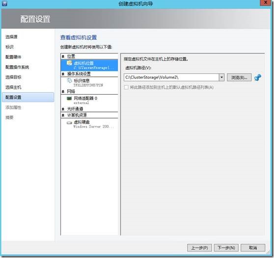Viewport: 274px width, 258px height.
Task: Click the 'Windows Server 200...' disk text
Action: click(x=93, y=127)
